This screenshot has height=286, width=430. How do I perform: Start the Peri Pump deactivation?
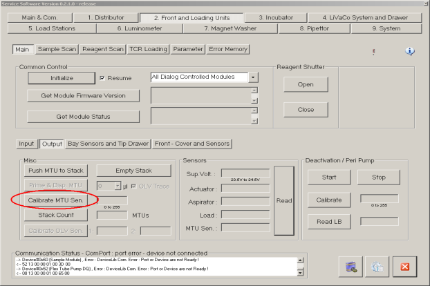coord(330,177)
